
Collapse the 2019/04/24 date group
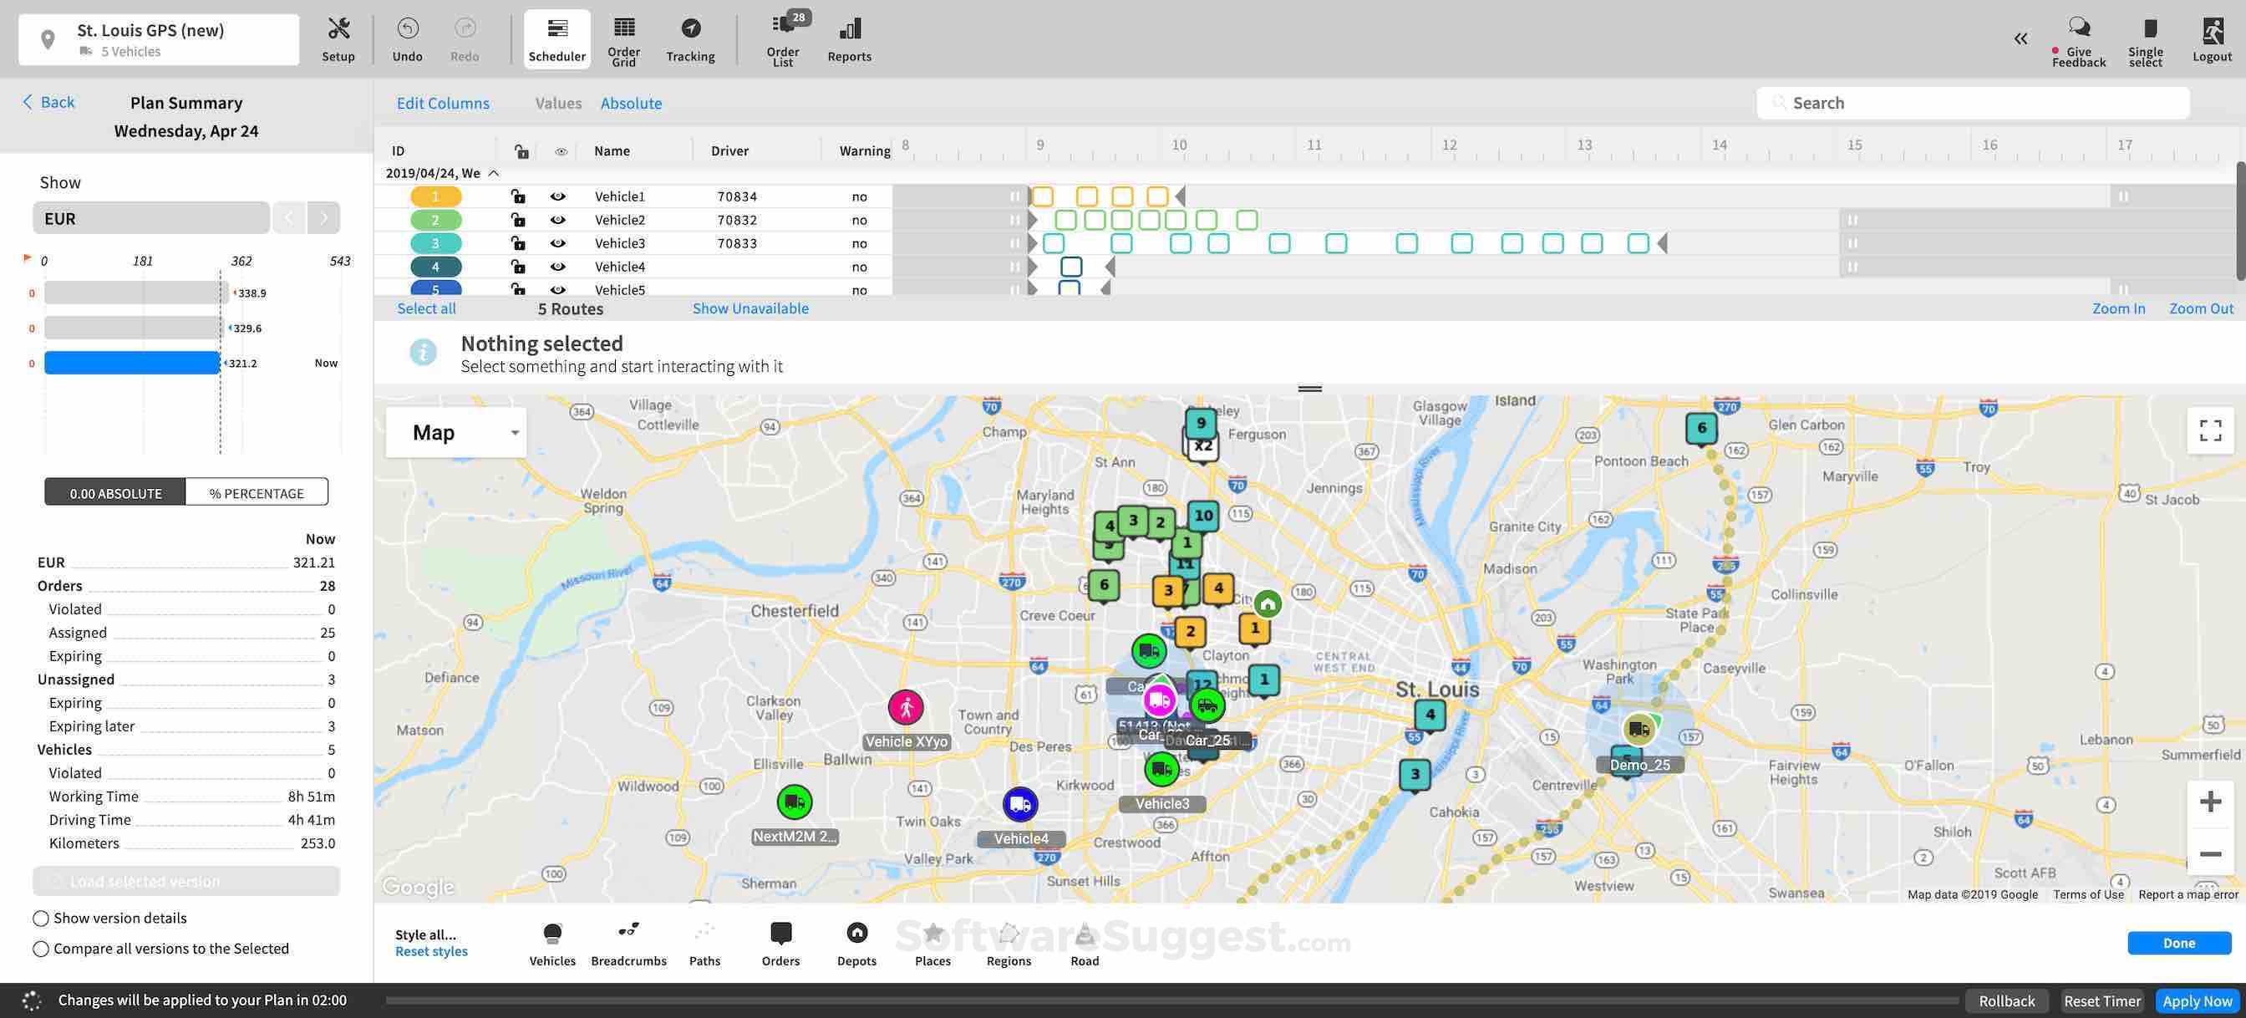(494, 173)
